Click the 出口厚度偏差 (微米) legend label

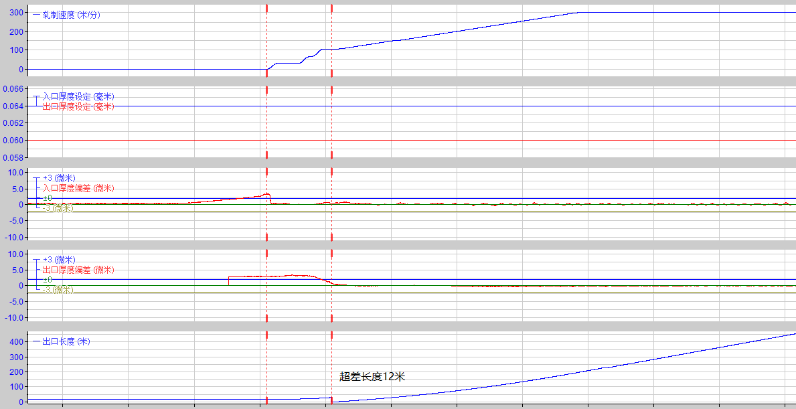click(78, 270)
